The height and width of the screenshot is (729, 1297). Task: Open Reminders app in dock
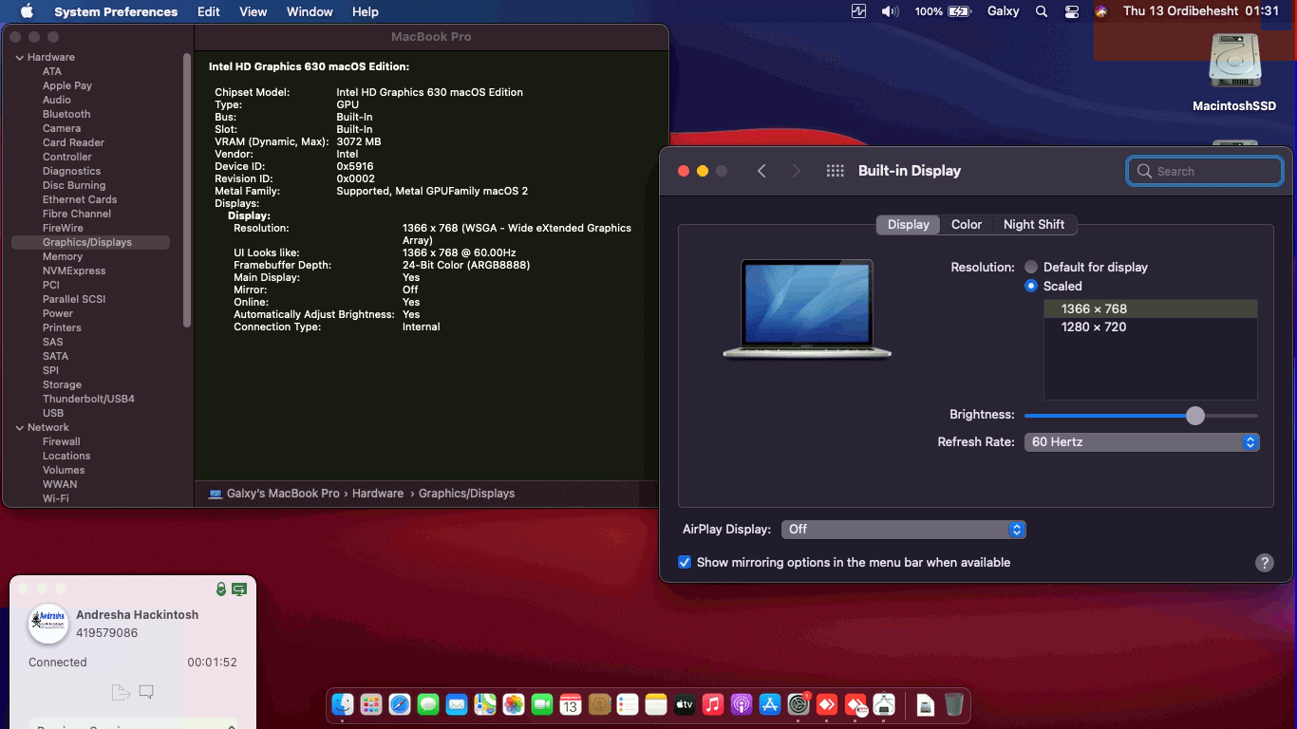(x=628, y=704)
